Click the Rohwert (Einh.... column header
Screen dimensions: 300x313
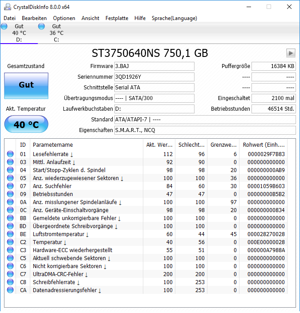click(264, 145)
